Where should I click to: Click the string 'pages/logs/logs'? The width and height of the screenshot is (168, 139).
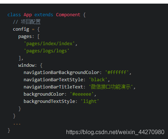pos(47,51)
